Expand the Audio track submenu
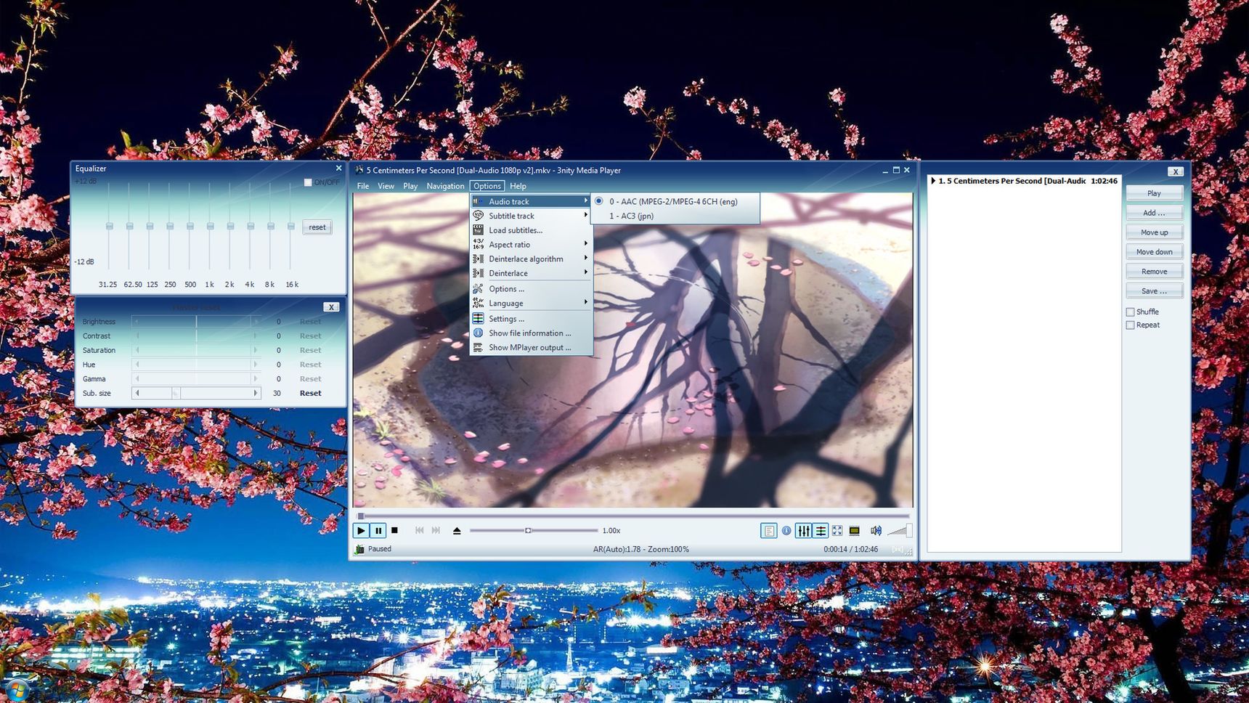Viewport: 1249px width, 703px height. click(585, 201)
